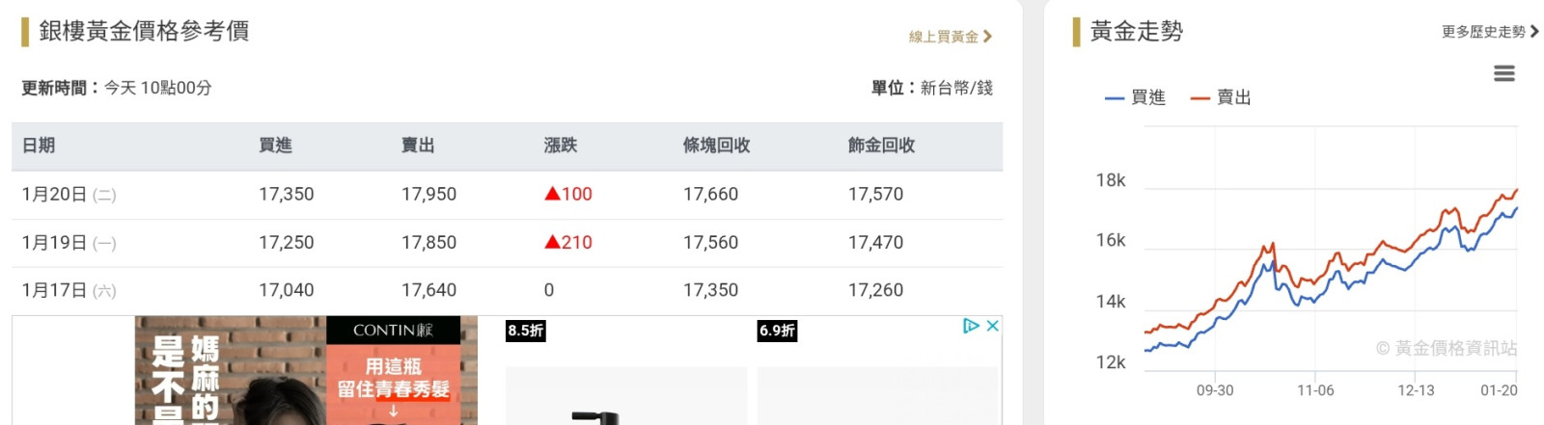Click the 條塊回收 column header
Image resolution: width=1544 pixels, height=425 pixels.
tap(716, 146)
